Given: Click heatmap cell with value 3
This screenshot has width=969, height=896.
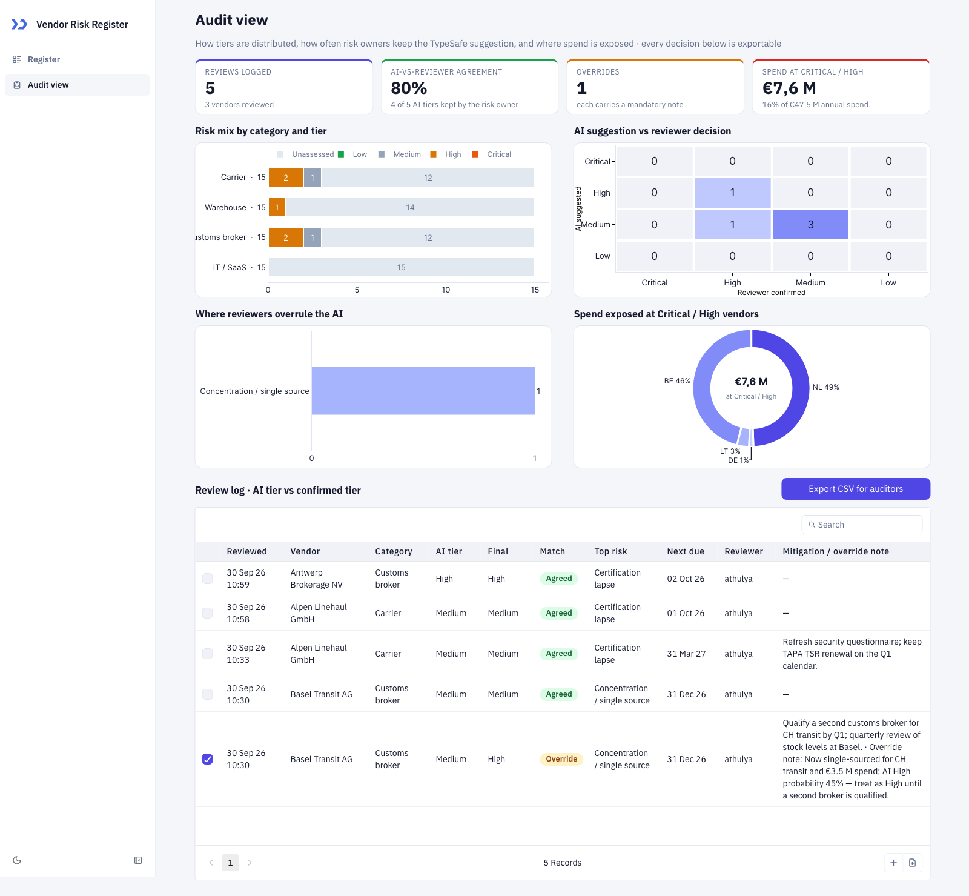Looking at the screenshot, I should tap(810, 225).
